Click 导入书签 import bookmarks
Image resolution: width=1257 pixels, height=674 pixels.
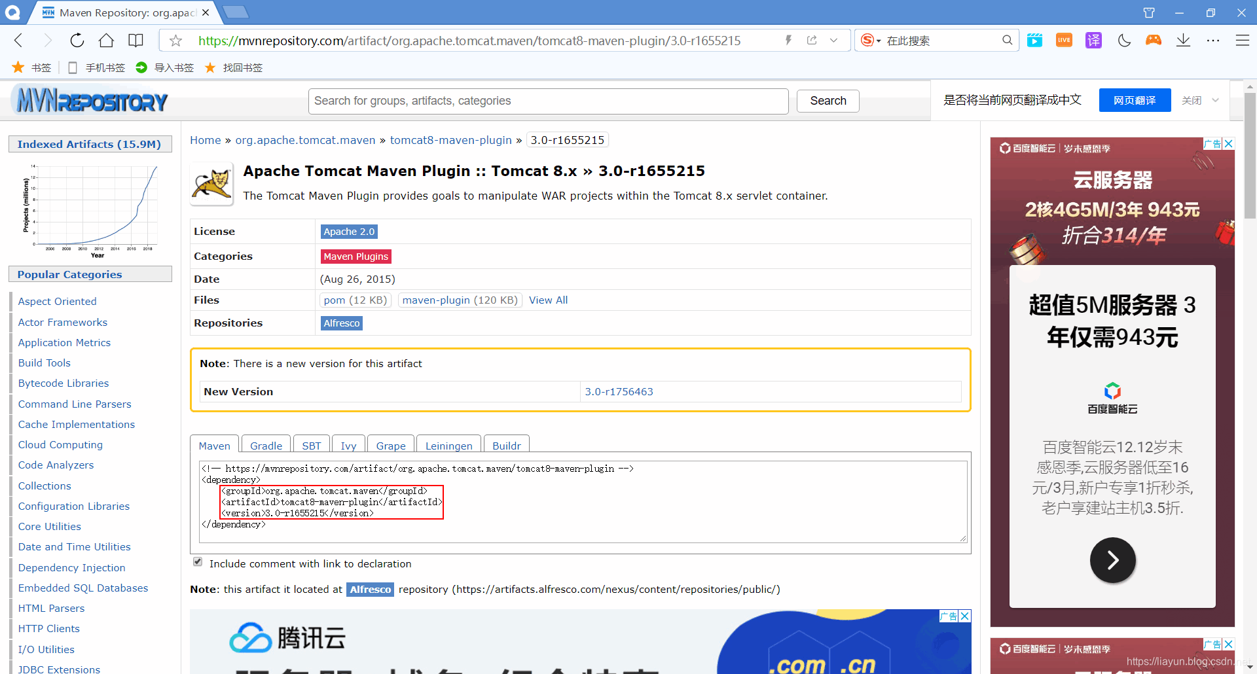[165, 67]
